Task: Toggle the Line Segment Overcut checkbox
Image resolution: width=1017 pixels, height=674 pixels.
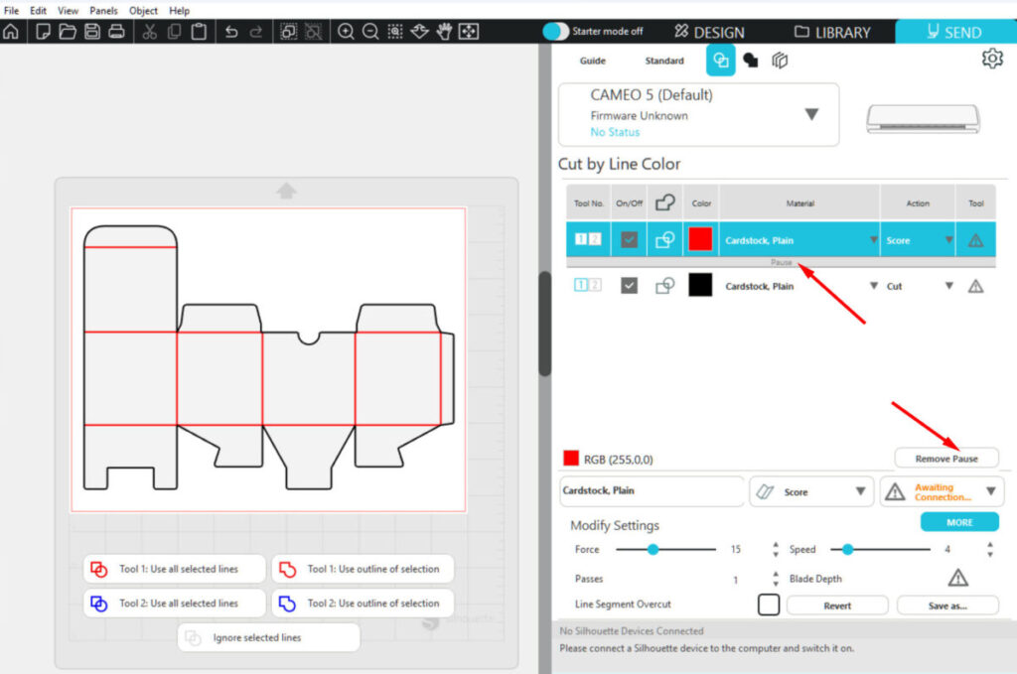Action: 768,605
